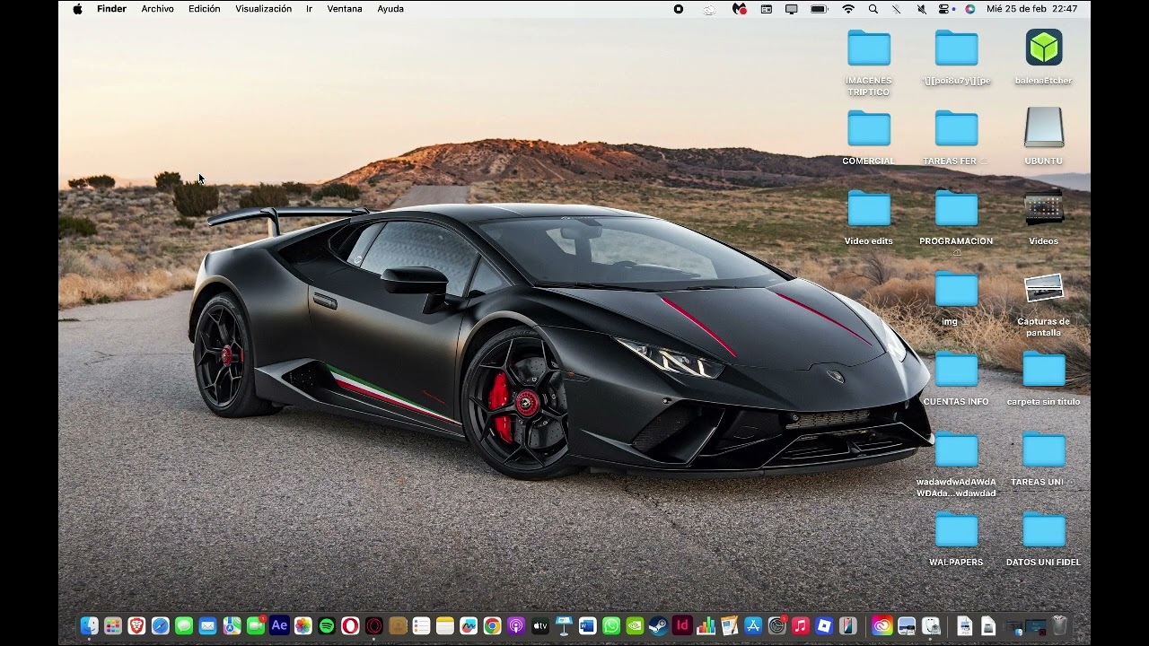Open the Mail app in dock
Image resolution: width=1149 pixels, height=646 pixels.
pos(207,625)
